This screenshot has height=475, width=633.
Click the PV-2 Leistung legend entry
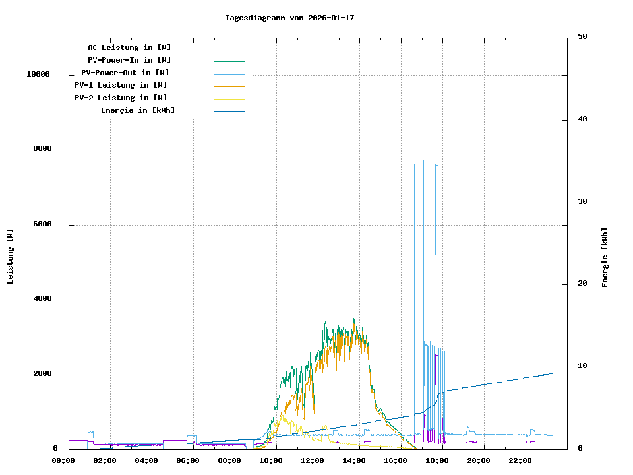pos(121,98)
